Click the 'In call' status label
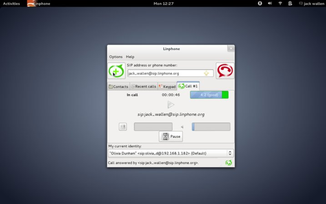The image size is (326, 204). coord(132,95)
